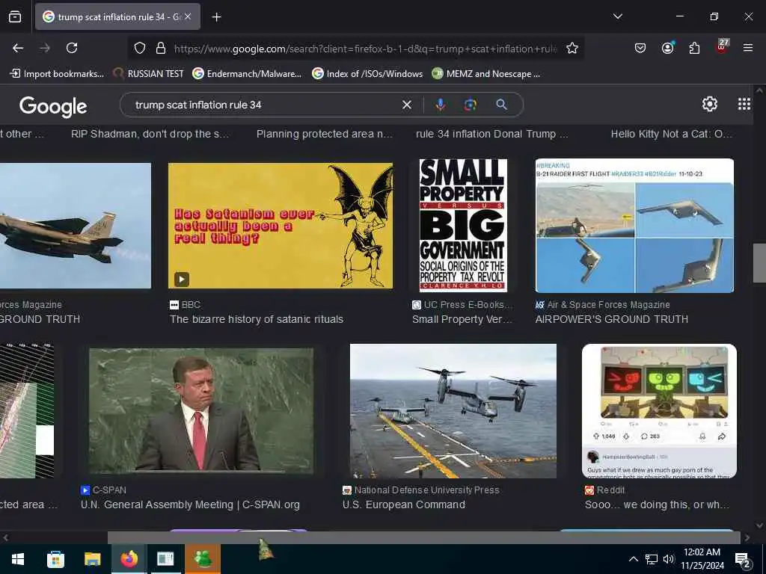Clear the Google search box
Image resolution: width=766 pixels, height=574 pixels.
pyautogui.click(x=406, y=105)
